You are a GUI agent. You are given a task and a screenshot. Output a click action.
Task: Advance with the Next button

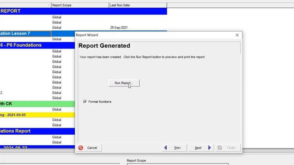[x=201, y=148]
